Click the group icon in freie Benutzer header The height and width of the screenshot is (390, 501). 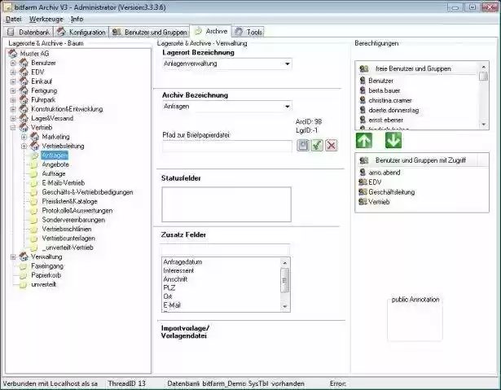364,68
